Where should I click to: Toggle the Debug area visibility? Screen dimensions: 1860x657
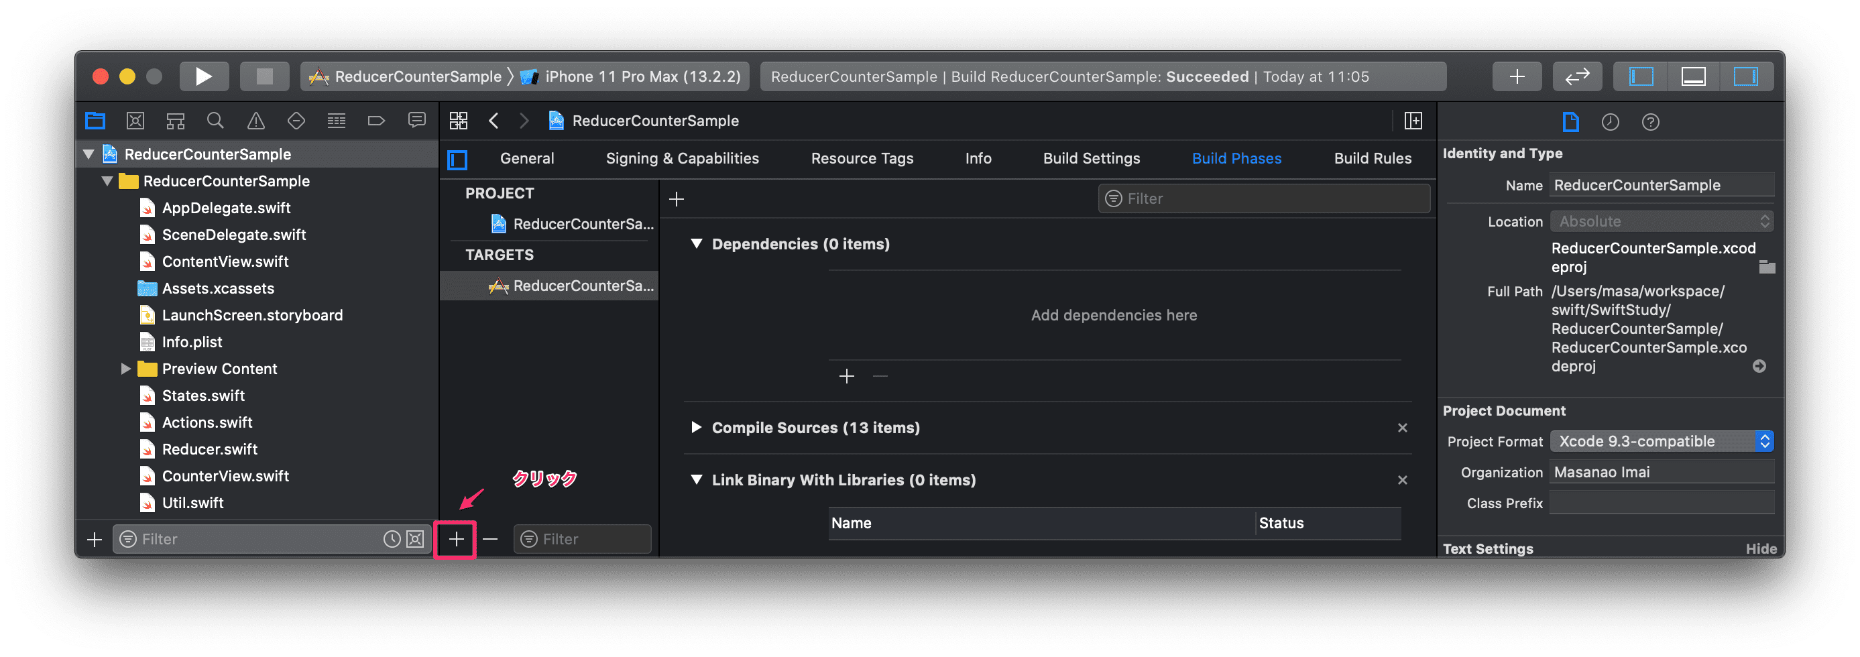coord(1693,76)
